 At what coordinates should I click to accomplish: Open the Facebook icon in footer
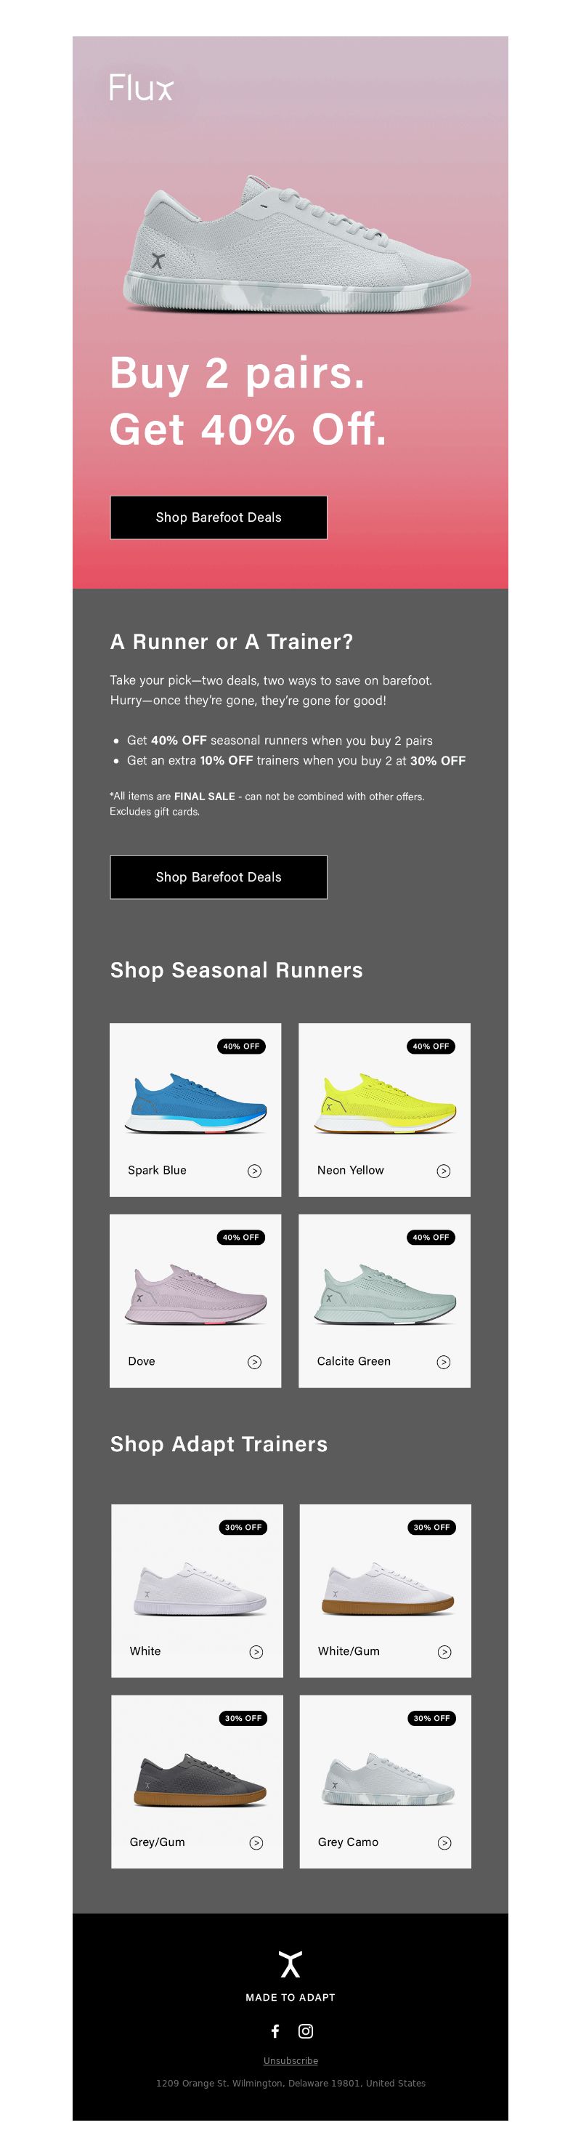click(275, 2031)
